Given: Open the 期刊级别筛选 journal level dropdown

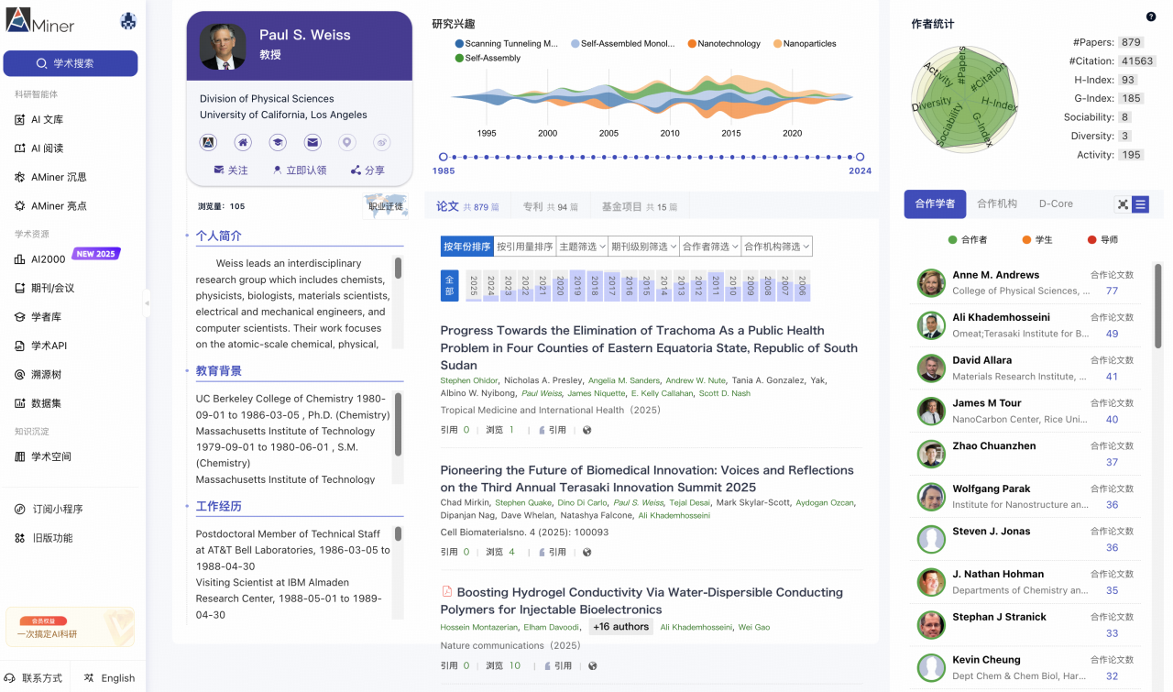Looking at the screenshot, I should point(644,247).
